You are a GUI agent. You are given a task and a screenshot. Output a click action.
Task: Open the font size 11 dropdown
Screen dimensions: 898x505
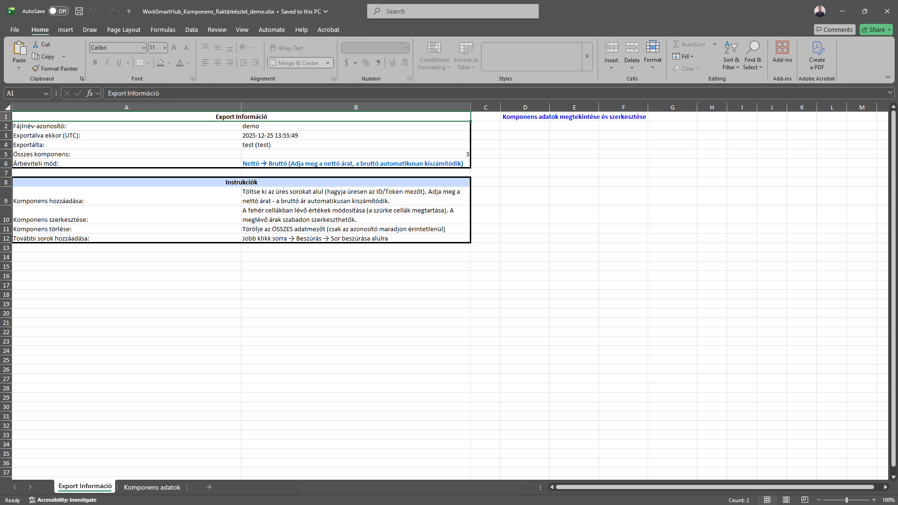pos(165,48)
